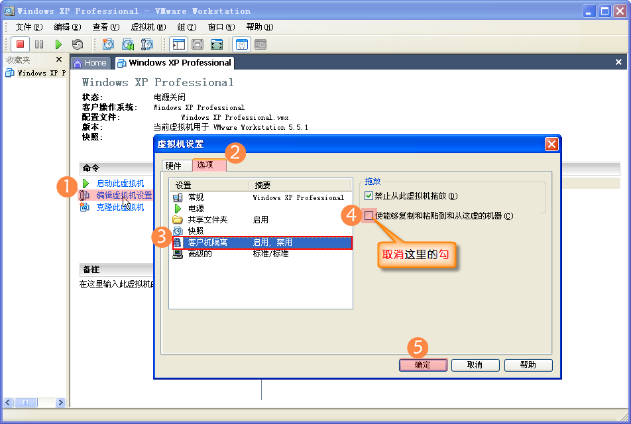Toggle the 禁止从此虚拟机拖放 checkbox
Viewport: 631px width, 424px height.
369,196
